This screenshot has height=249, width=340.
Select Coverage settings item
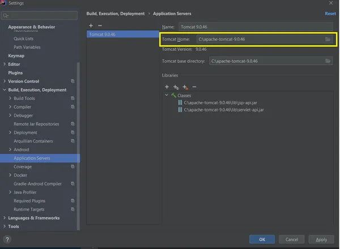coord(23,166)
